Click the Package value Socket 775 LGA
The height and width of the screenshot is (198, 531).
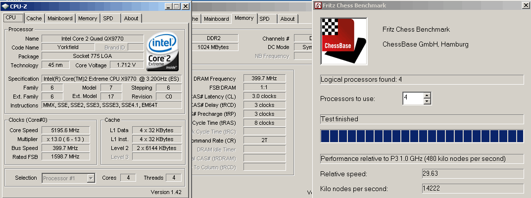(x=93, y=56)
